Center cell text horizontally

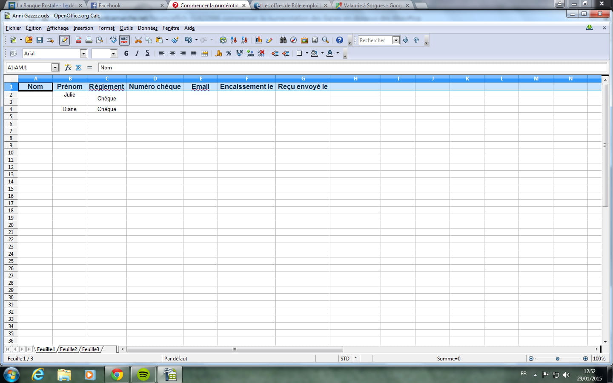pyautogui.click(x=172, y=53)
